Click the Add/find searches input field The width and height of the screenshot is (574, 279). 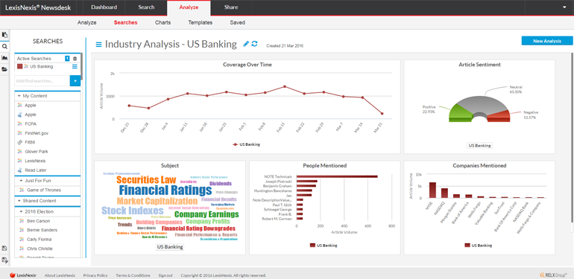[42, 80]
